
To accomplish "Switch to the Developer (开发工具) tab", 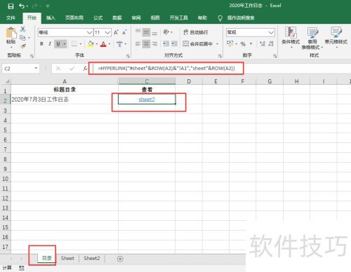I will tap(178, 18).
